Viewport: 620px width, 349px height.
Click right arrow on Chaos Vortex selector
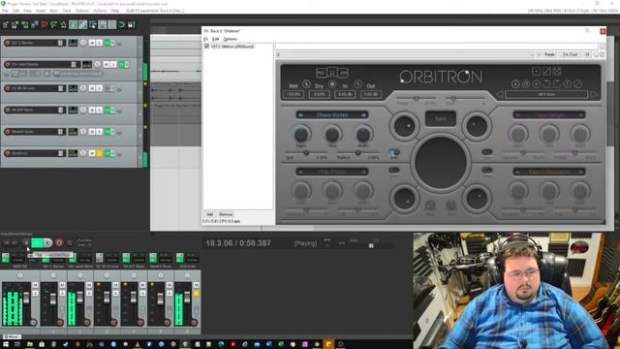[x=363, y=114]
